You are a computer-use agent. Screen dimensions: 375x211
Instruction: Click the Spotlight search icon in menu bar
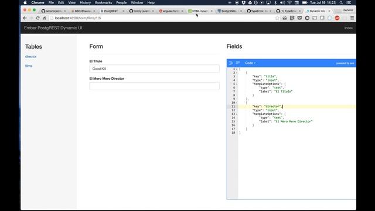341,2
